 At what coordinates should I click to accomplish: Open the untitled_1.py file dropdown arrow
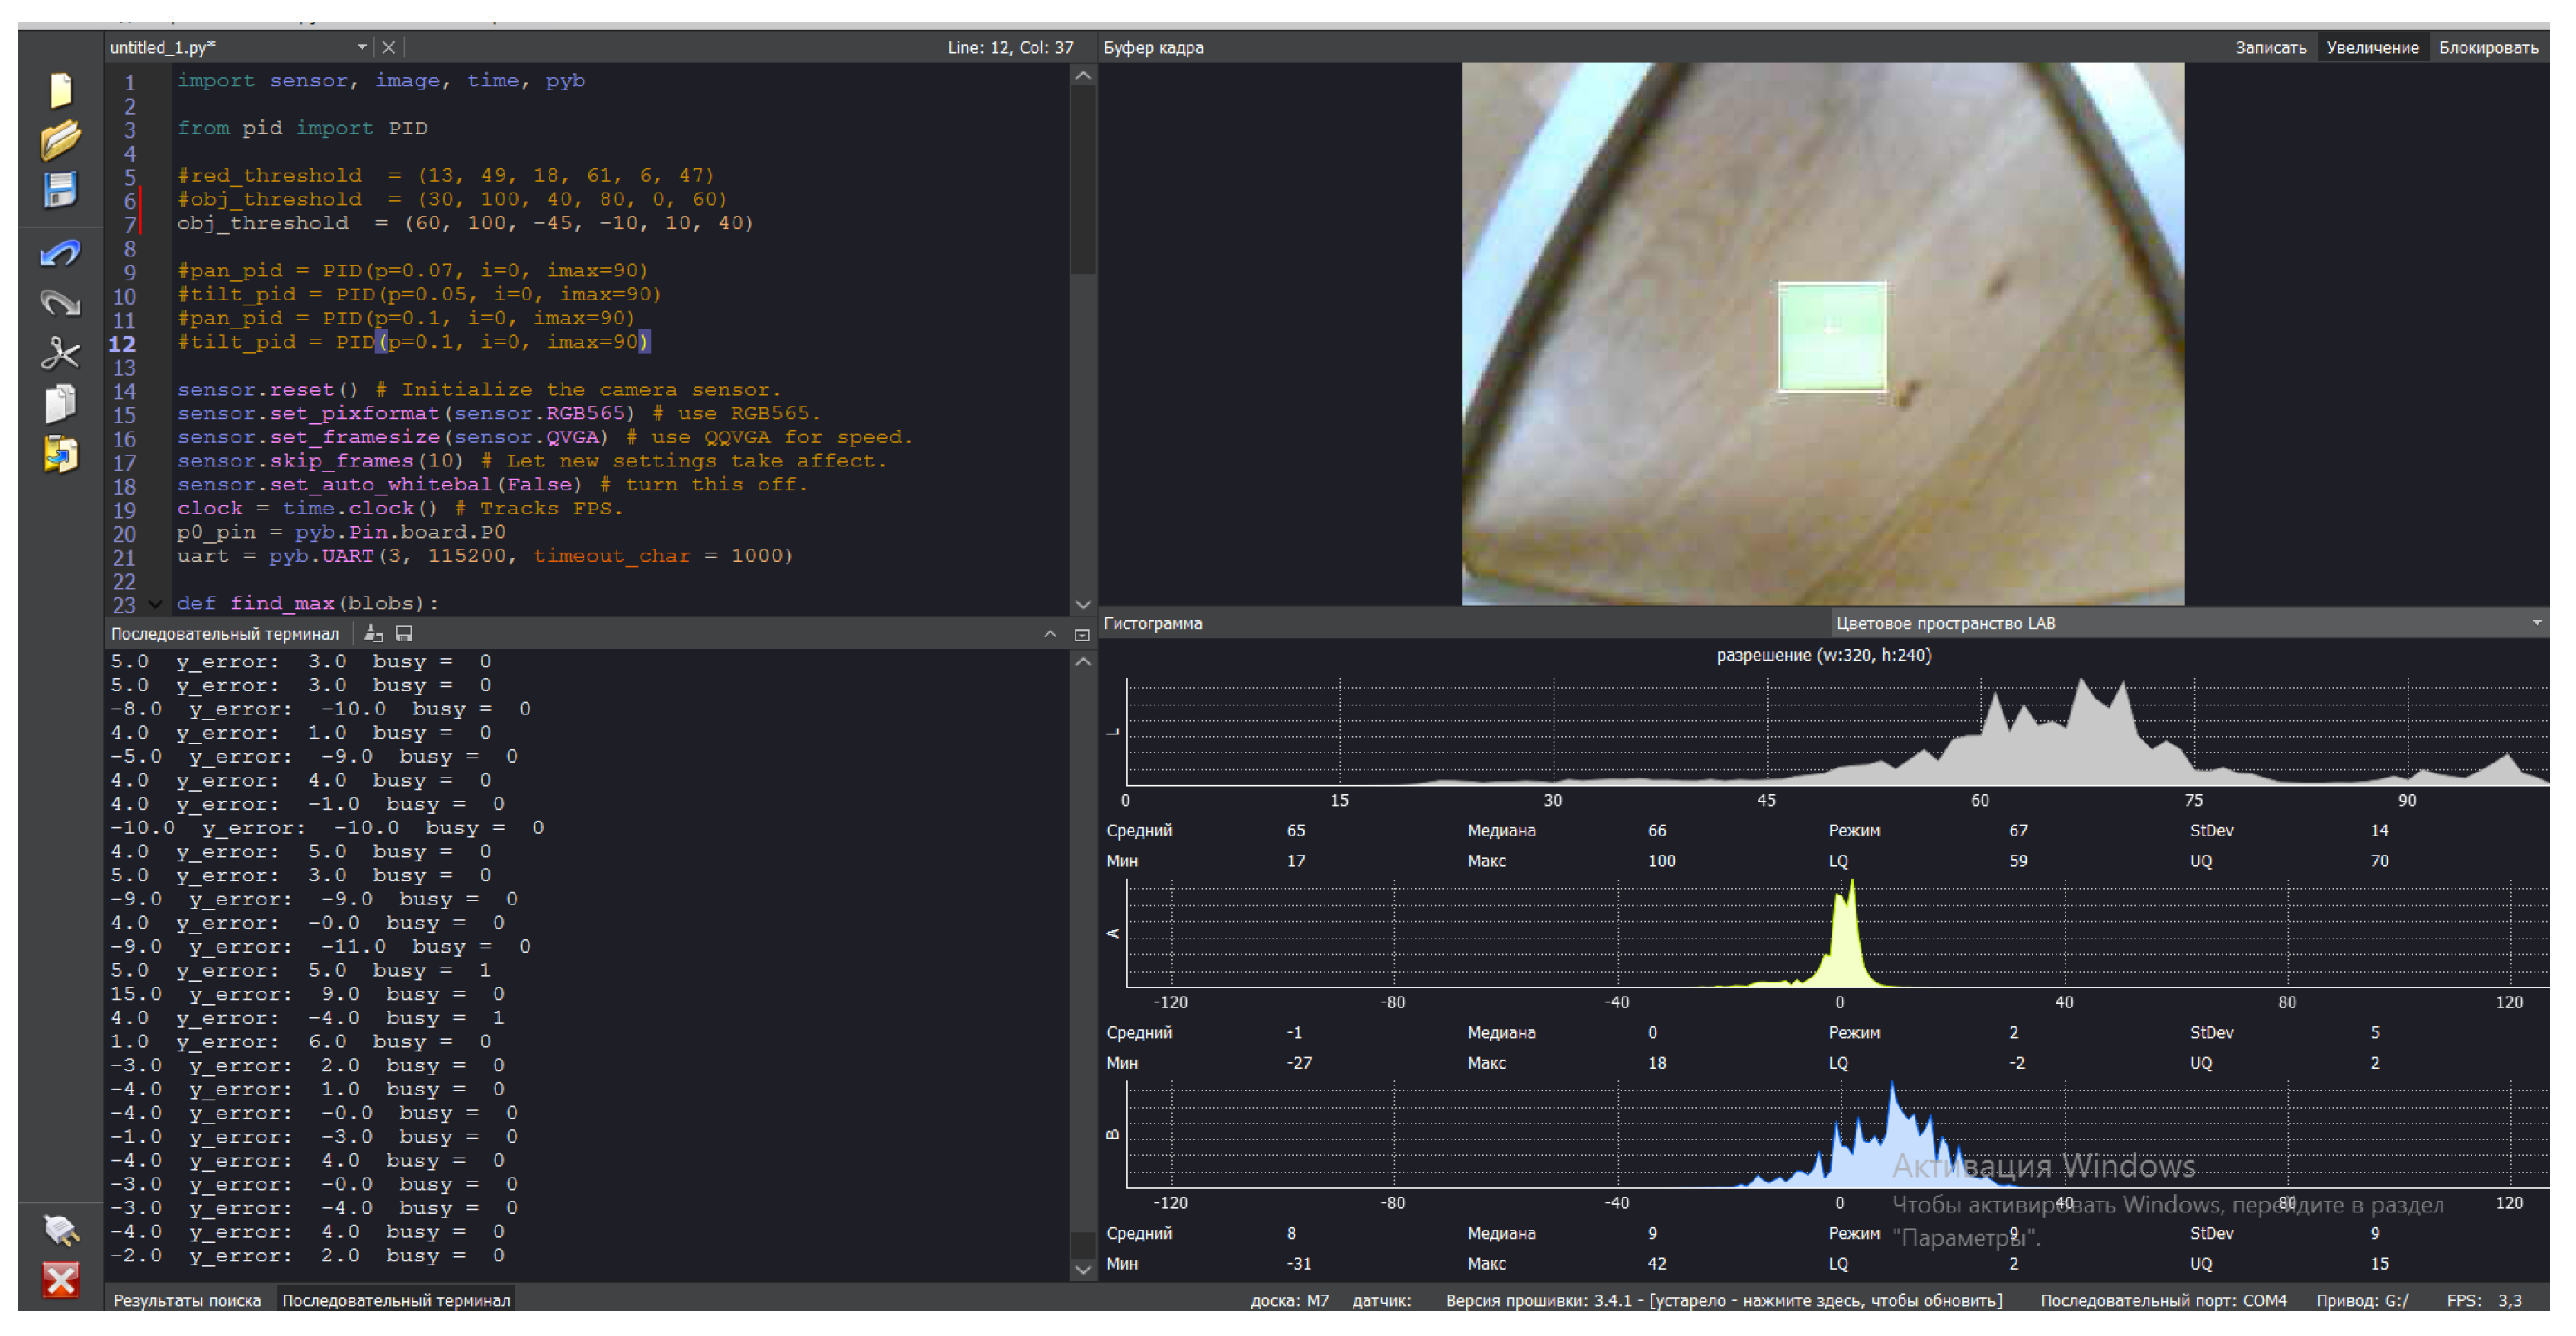click(361, 47)
